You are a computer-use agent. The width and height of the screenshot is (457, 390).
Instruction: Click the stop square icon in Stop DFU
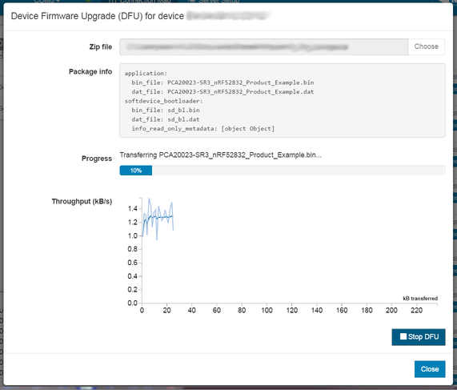point(403,336)
